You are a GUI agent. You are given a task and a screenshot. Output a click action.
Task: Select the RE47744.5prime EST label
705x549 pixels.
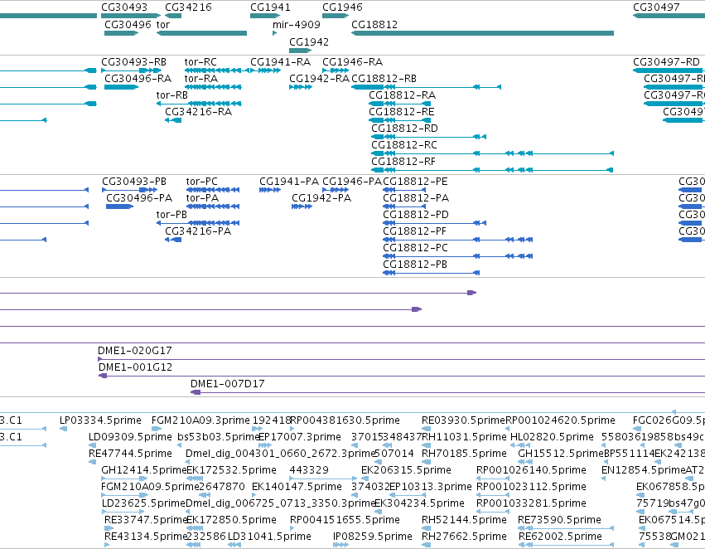click(x=130, y=454)
